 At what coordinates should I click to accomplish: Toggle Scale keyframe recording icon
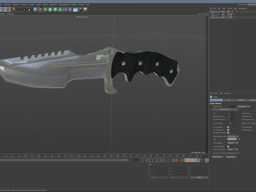190,160
